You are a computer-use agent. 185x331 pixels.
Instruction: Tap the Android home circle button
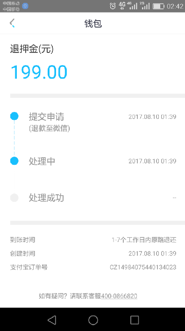tap(93, 320)
